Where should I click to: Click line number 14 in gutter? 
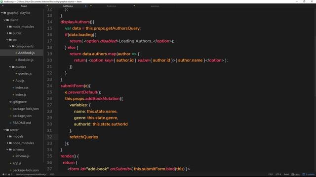[x=49, y=22]
